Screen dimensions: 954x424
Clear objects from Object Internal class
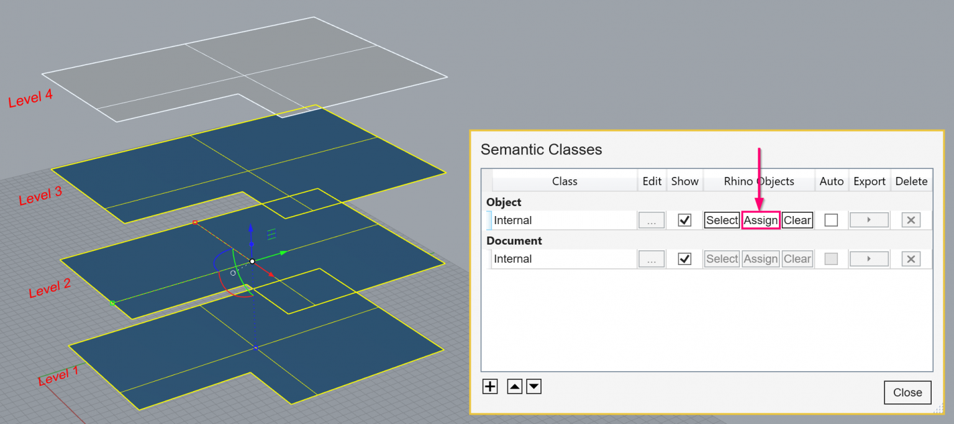(797, 220)
